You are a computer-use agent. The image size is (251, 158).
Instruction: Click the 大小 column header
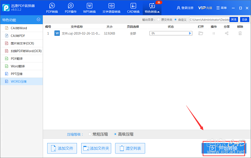coord(109,27)
